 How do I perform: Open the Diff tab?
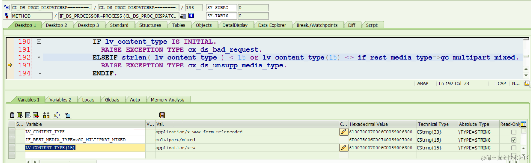(352, 25)
